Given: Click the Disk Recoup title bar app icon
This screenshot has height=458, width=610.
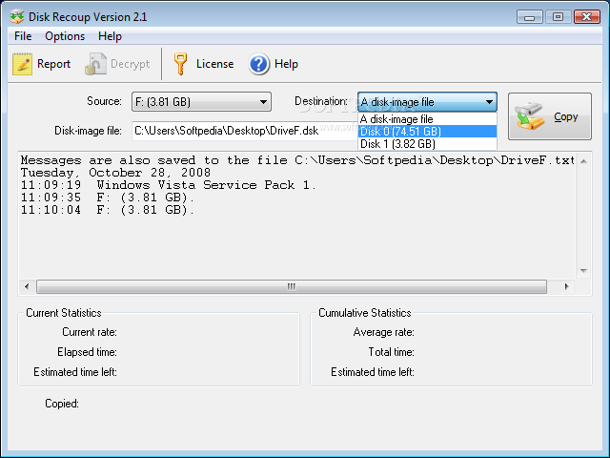Looking at the screenshot, I should click(17, 17).
